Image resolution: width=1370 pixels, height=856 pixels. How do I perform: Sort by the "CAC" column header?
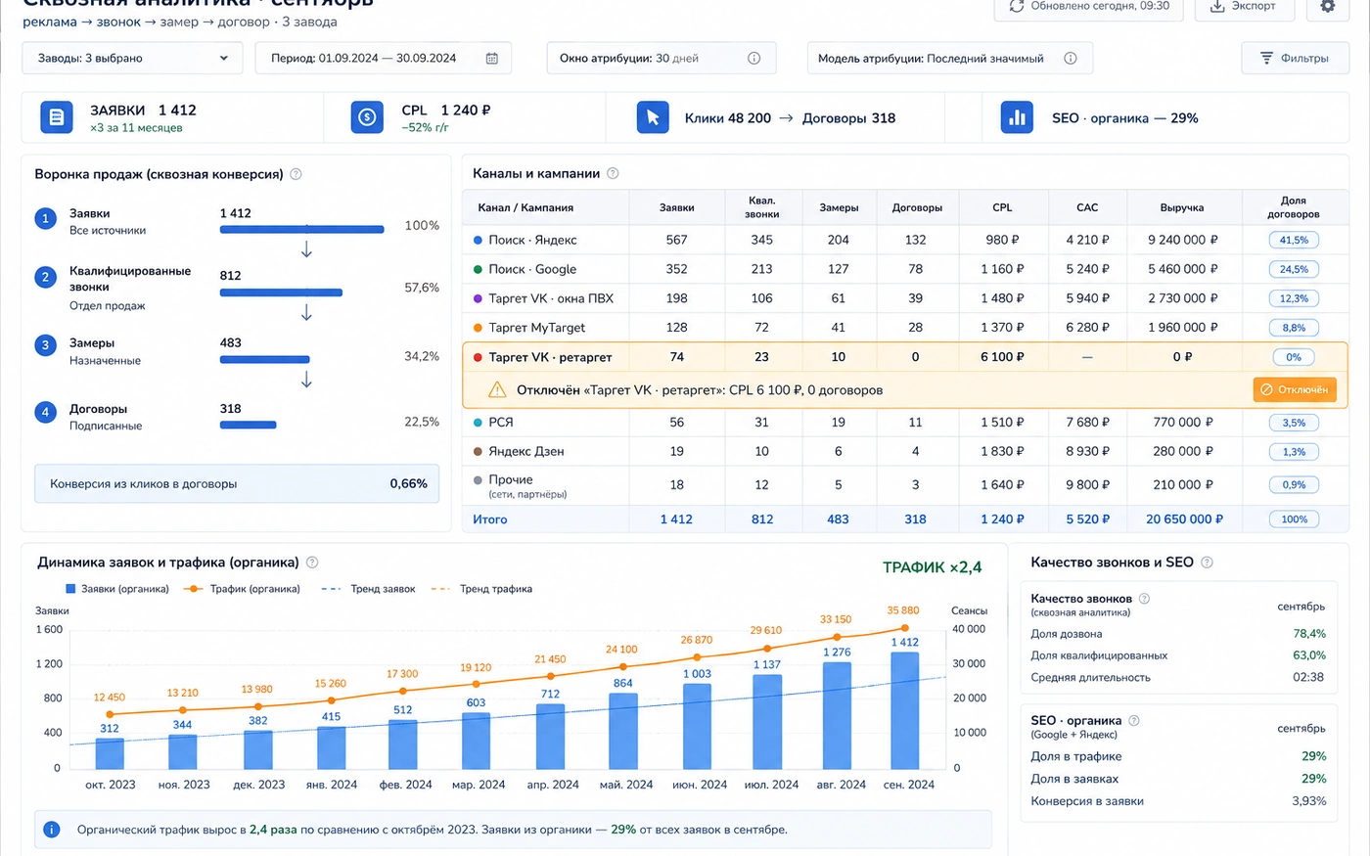pyautogui.click(x=1087, y=207)
